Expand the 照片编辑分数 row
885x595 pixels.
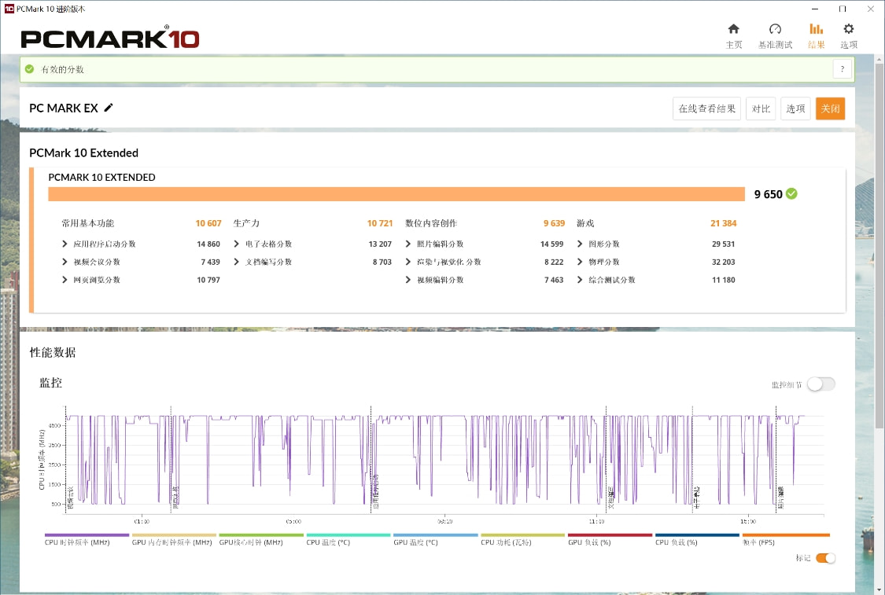[x=408, y=244]
